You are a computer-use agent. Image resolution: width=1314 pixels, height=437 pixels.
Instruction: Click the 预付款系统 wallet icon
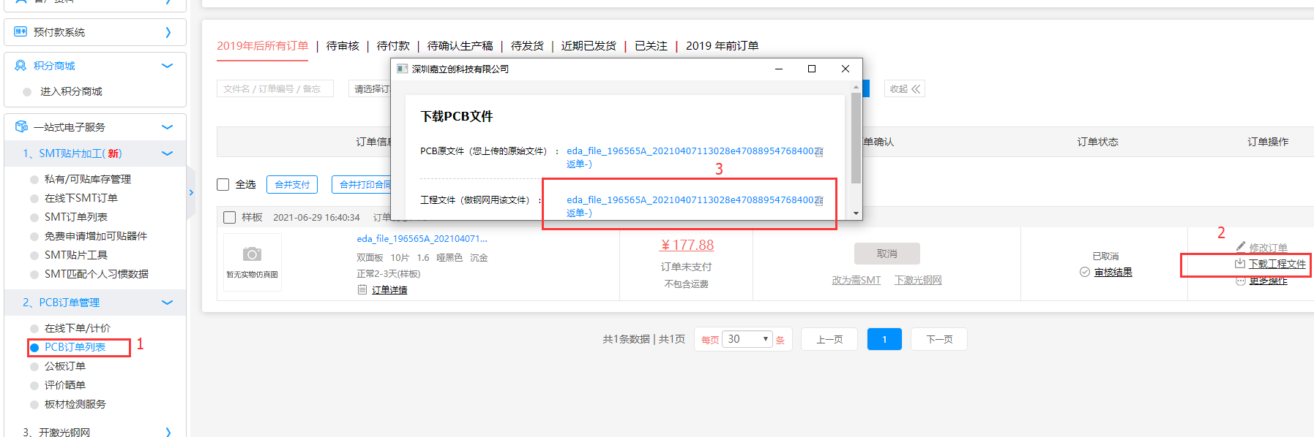tap(20, 31)
